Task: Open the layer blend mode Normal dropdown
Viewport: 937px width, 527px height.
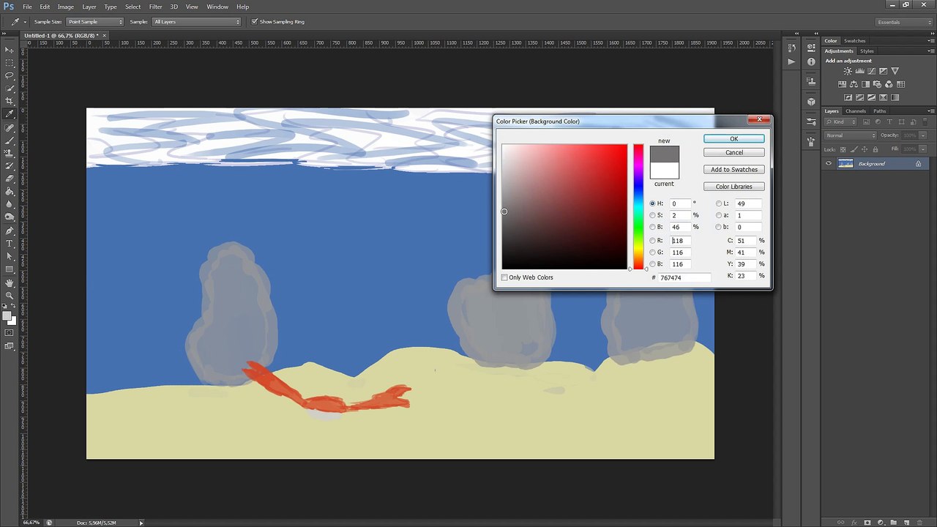Action: 850,135
